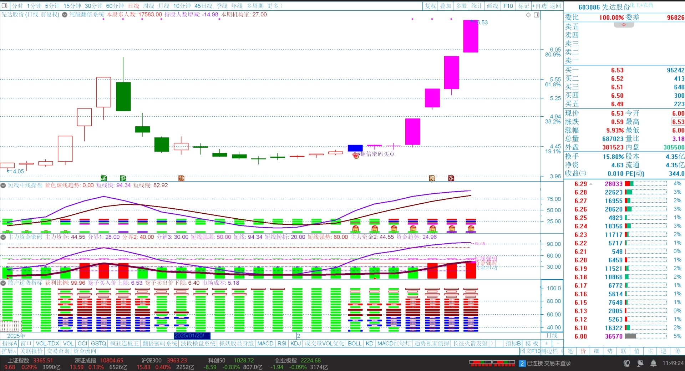Click the zoom in plus button
The width and height of the screenshot is (685, 371).
pos(546,343)
